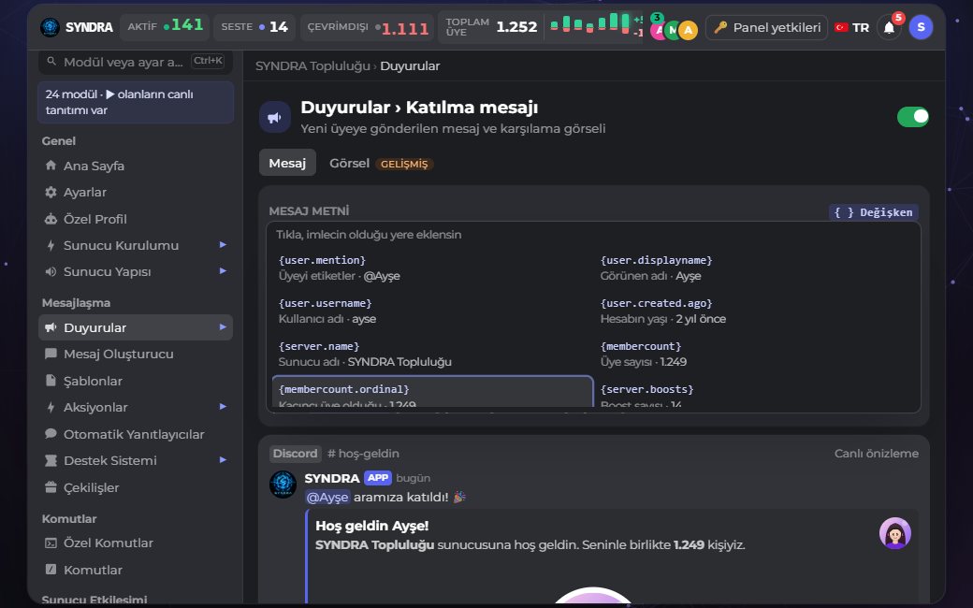
Task: Switch to the Görsel tab
Action: [x=349, y=163]
